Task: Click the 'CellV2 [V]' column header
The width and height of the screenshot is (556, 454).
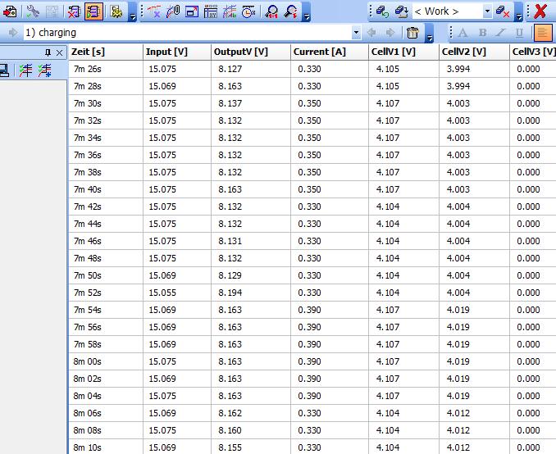Action: 474,52
